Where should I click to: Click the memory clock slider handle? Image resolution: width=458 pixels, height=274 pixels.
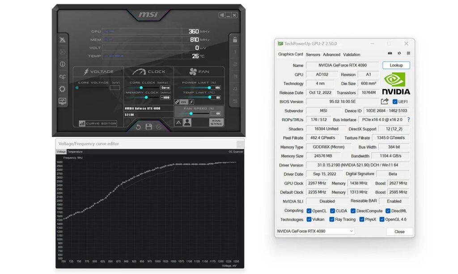pos(146,97)
